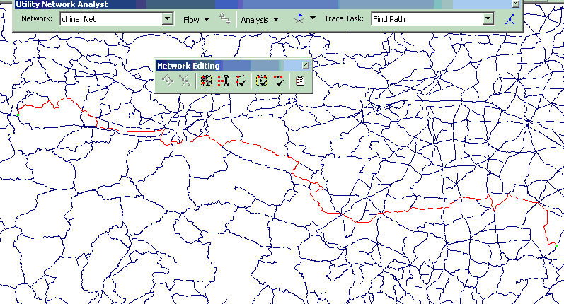Image resolution: width=564 pixels, height=304 pixels.
Task: Open the Flow menu
Action: 196,19
